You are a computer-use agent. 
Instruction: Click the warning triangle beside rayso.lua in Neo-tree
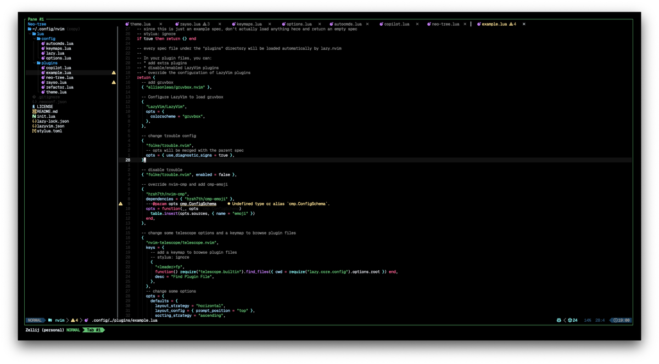point(114,82)
